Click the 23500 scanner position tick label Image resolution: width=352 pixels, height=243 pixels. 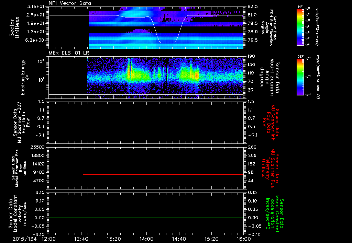37,147
